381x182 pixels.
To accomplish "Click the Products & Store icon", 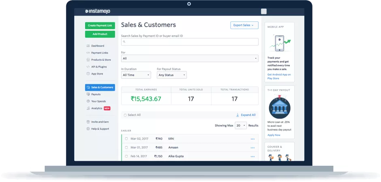I will pos(88,60).
